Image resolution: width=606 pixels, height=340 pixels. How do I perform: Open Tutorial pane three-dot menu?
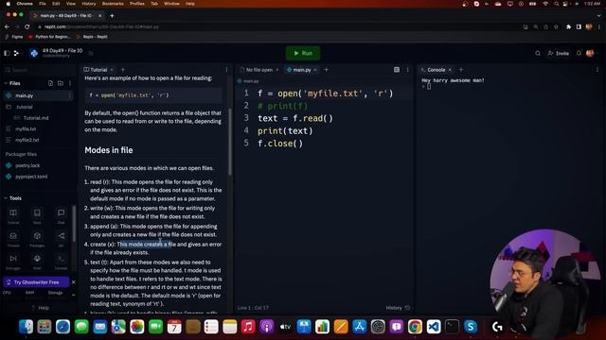[x=226, y=70]
